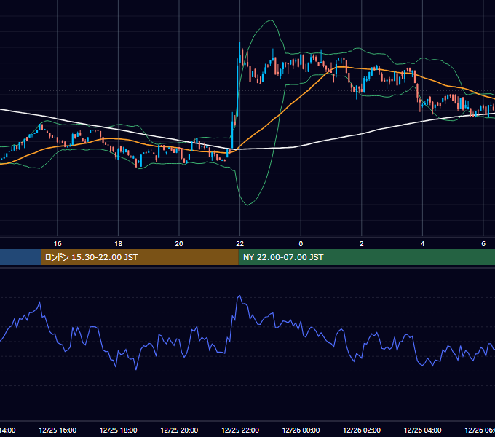Click the 12/26 04:00 date label
Screen dimensions: 495x437
point(423,430)
